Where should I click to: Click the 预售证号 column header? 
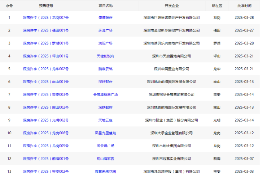(x=46, y=6)
